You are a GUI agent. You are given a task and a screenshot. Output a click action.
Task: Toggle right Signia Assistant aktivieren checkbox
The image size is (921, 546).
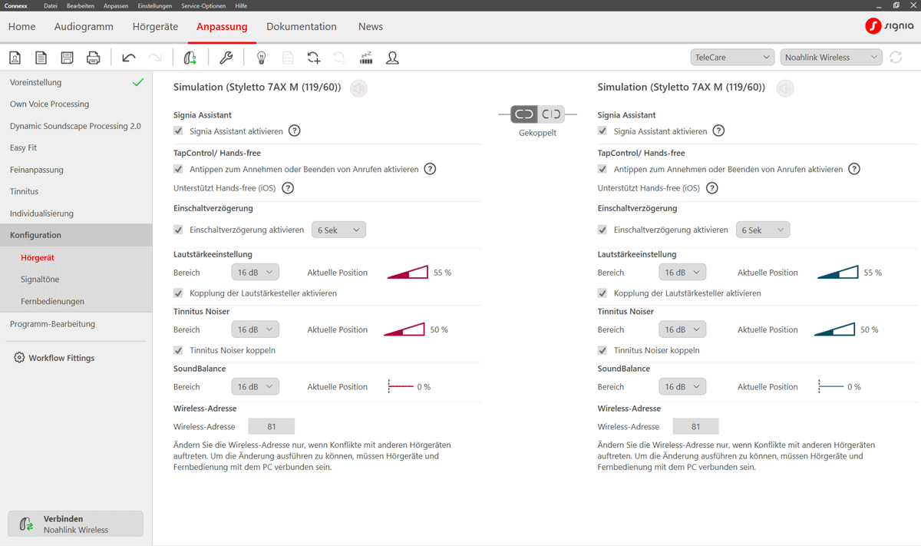pos(602,131)
